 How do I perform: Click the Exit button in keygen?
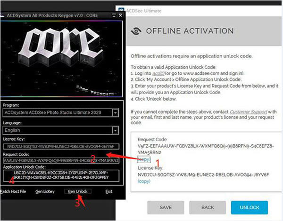(109, 191)
